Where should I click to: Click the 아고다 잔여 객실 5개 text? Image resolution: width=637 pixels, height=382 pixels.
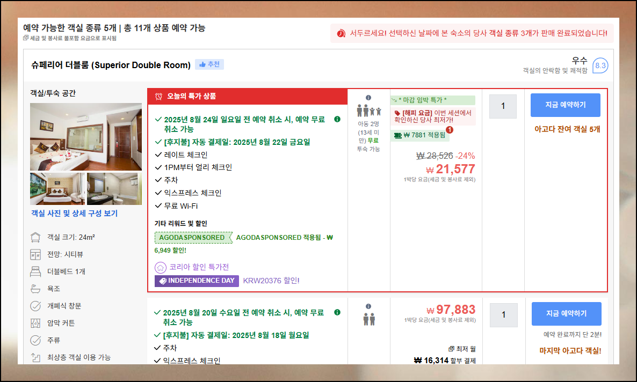[x=567, y=129]
